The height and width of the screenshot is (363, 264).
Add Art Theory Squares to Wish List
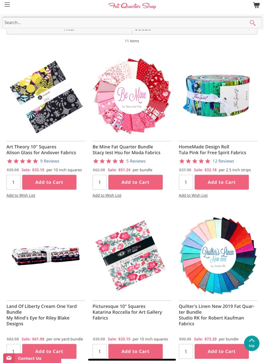[21, 196]
